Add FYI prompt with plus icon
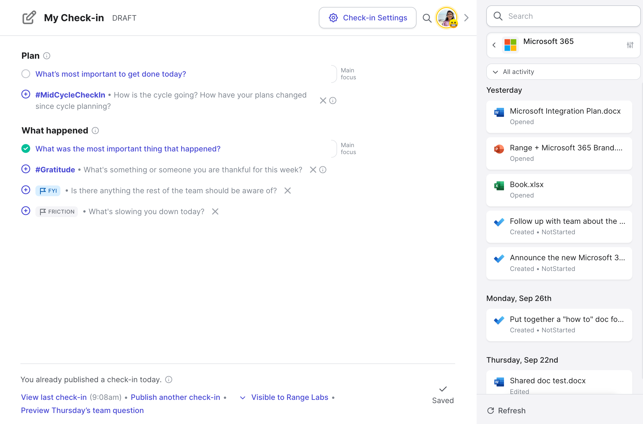Screen dimensions: 643x424 [x=26, y=190]
